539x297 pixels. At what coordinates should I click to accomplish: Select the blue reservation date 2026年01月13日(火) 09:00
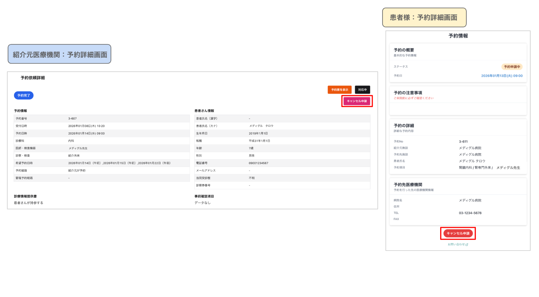pos(502,76)
